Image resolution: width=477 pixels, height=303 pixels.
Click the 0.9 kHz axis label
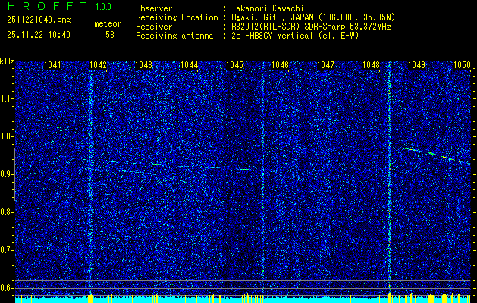[6, 174]
